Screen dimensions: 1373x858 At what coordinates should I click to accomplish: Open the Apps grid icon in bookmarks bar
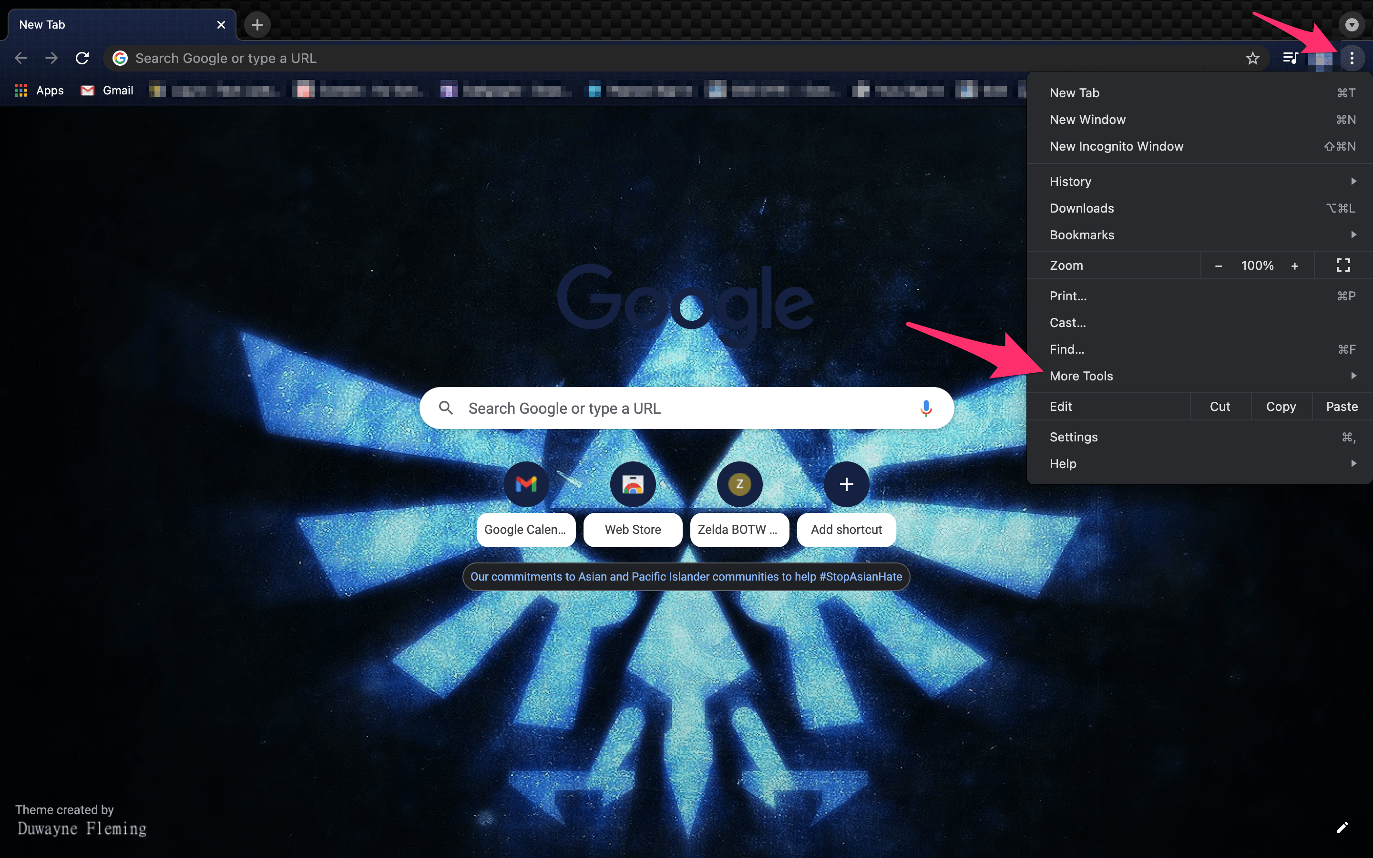[x=21, y=90]
